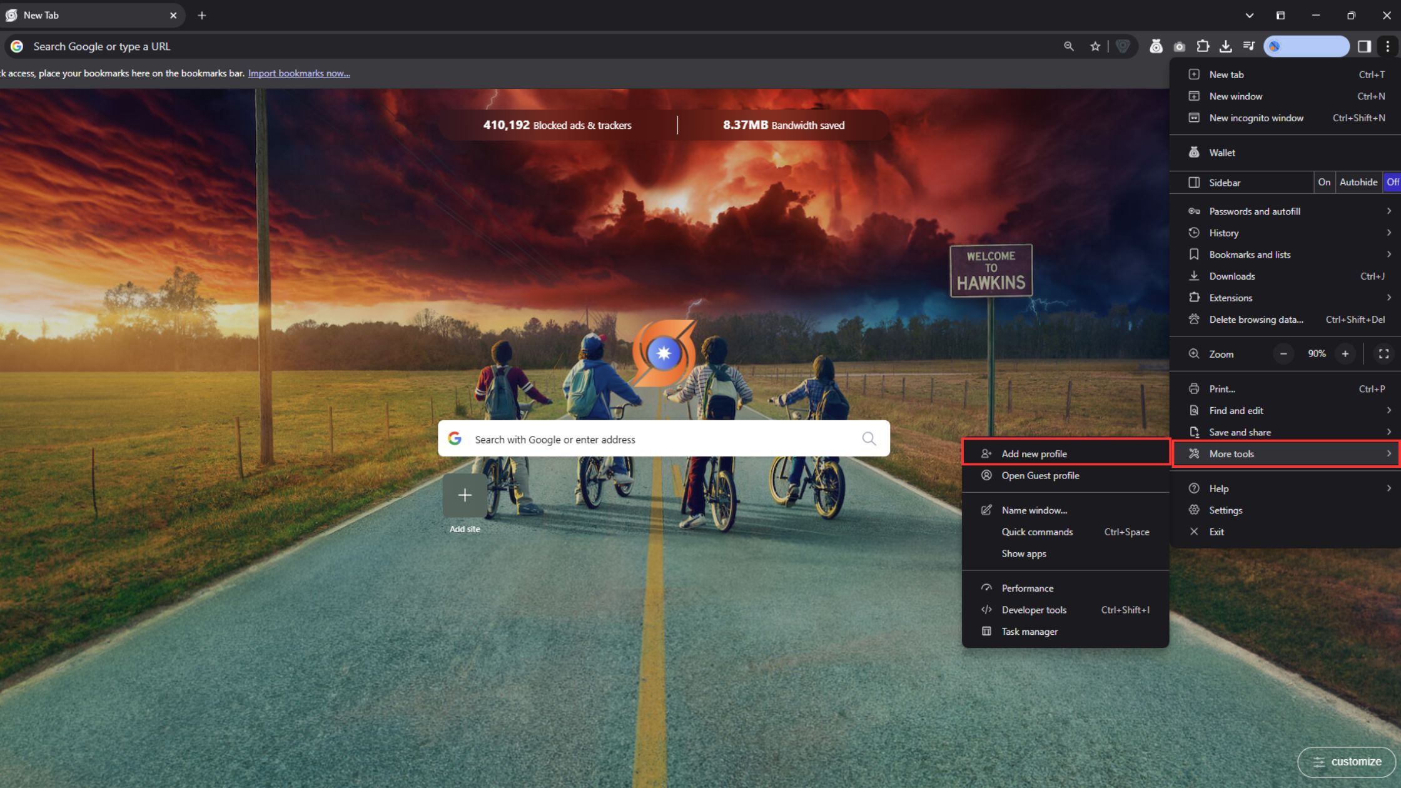Toggle the side panel toolbar icon

1364,46
